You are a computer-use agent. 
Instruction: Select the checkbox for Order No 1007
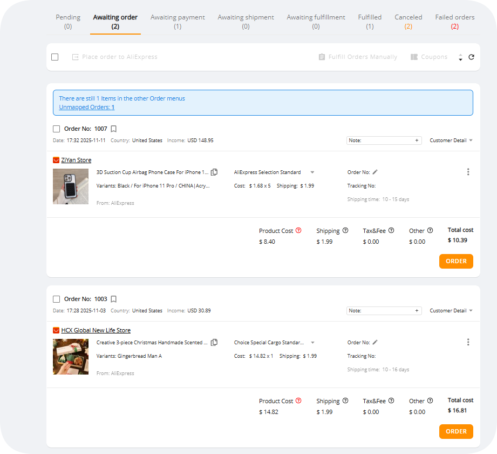coord(57,129)
